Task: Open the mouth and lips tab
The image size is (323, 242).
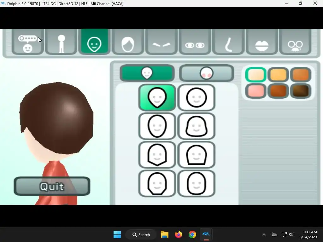Action: 262,42
